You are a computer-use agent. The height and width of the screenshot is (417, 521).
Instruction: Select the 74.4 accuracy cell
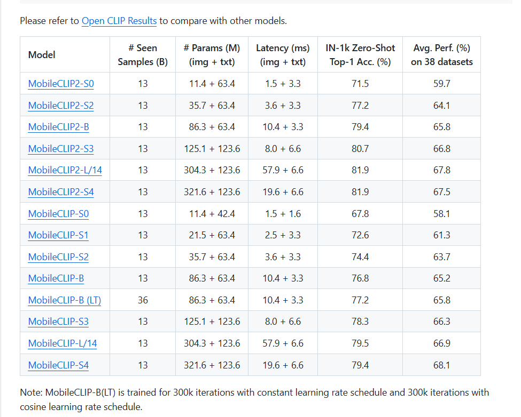tap(360, 257)
